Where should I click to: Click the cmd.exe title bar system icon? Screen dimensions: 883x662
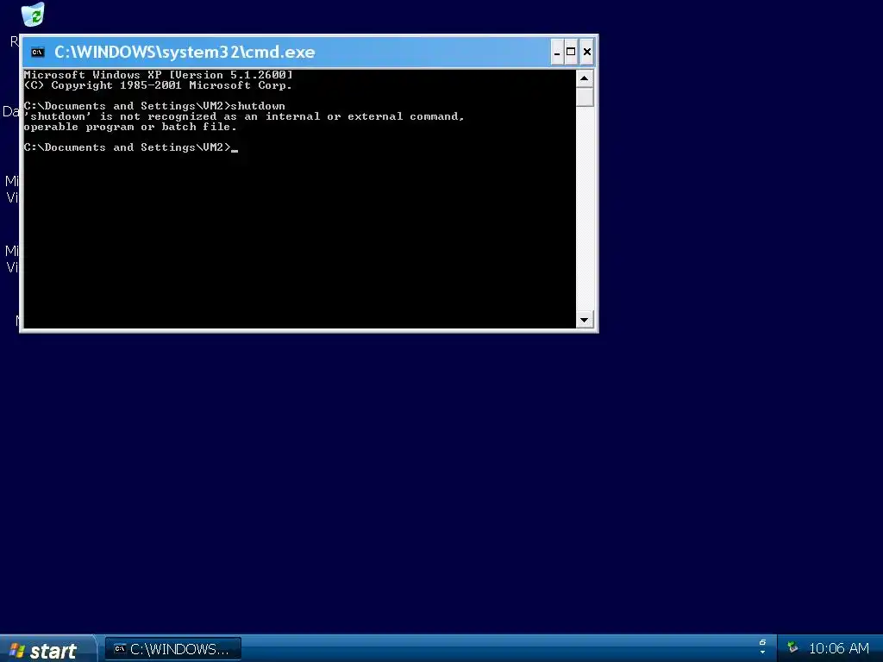[38, 53]
